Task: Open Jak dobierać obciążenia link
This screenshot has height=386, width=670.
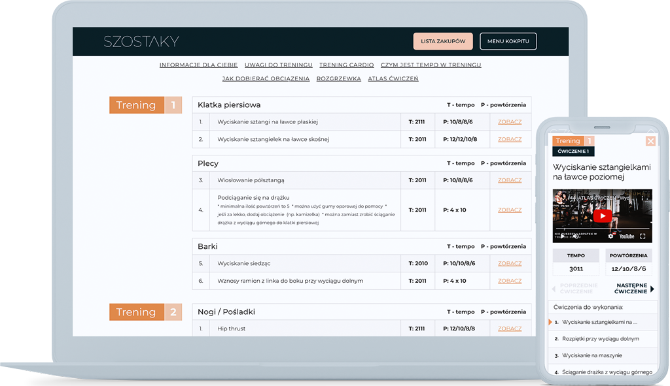Action: coord(266,79)
